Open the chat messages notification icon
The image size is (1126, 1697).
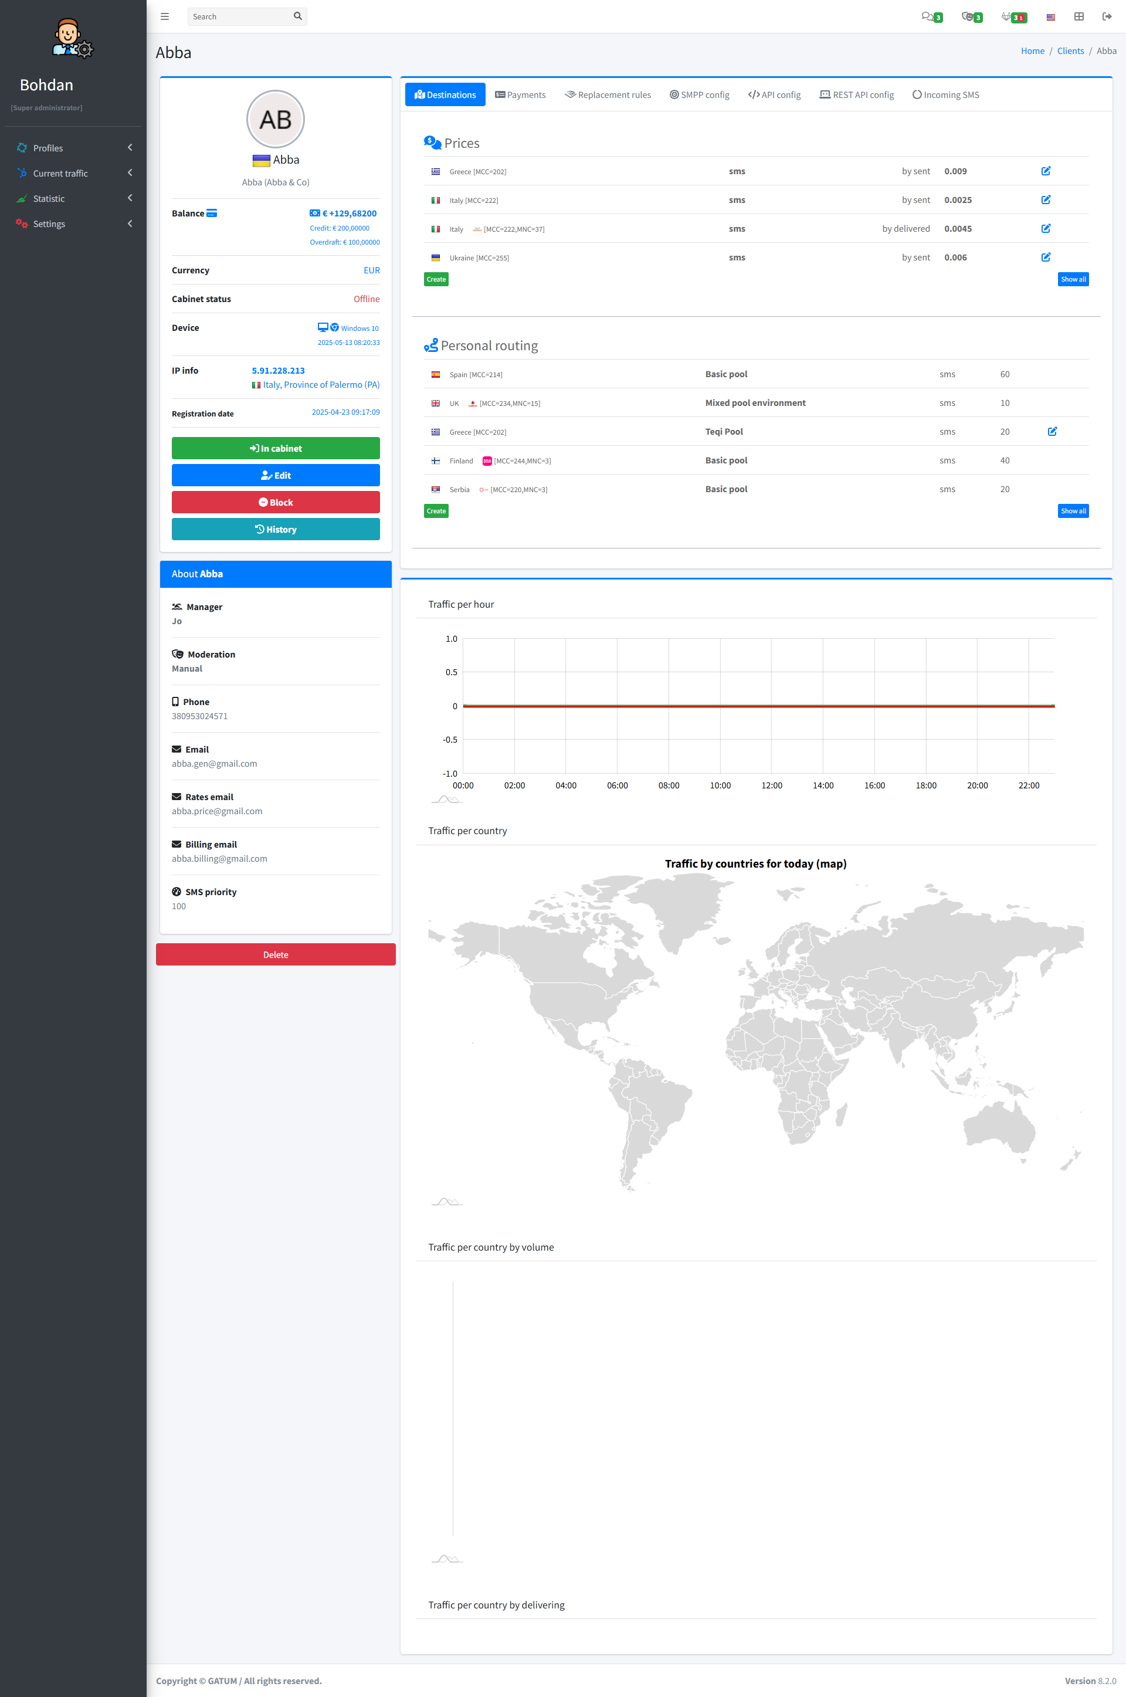928,16
